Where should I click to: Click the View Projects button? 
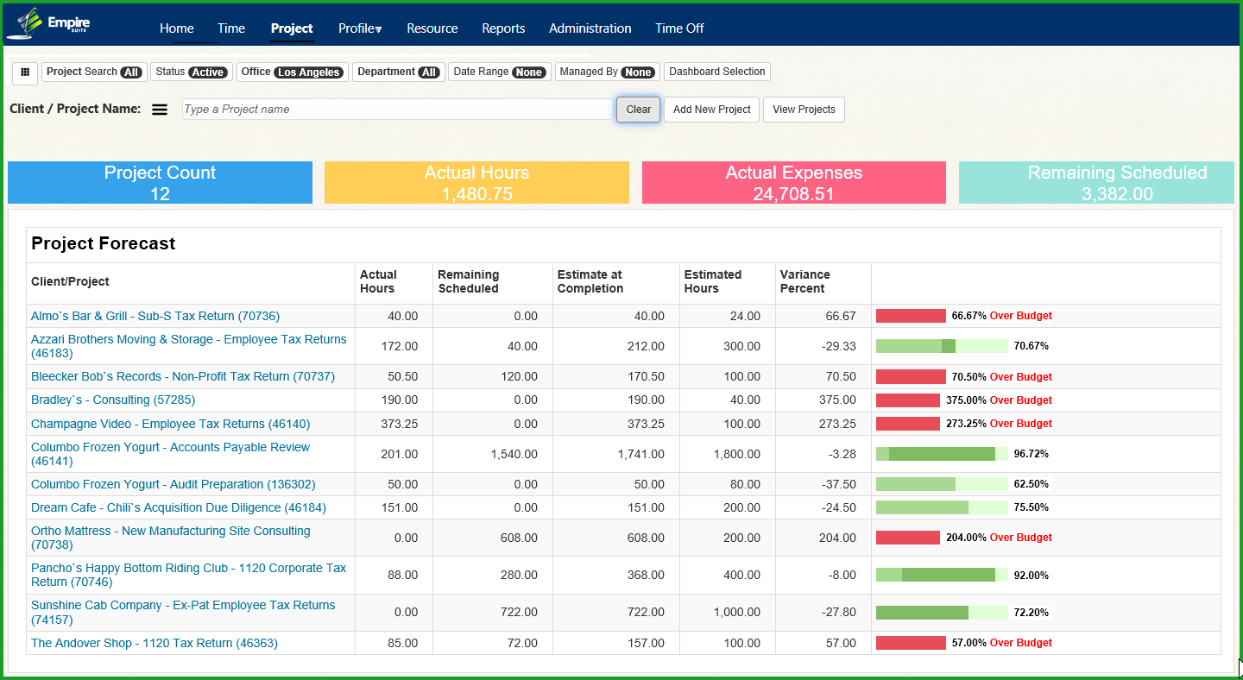[803, 110]
